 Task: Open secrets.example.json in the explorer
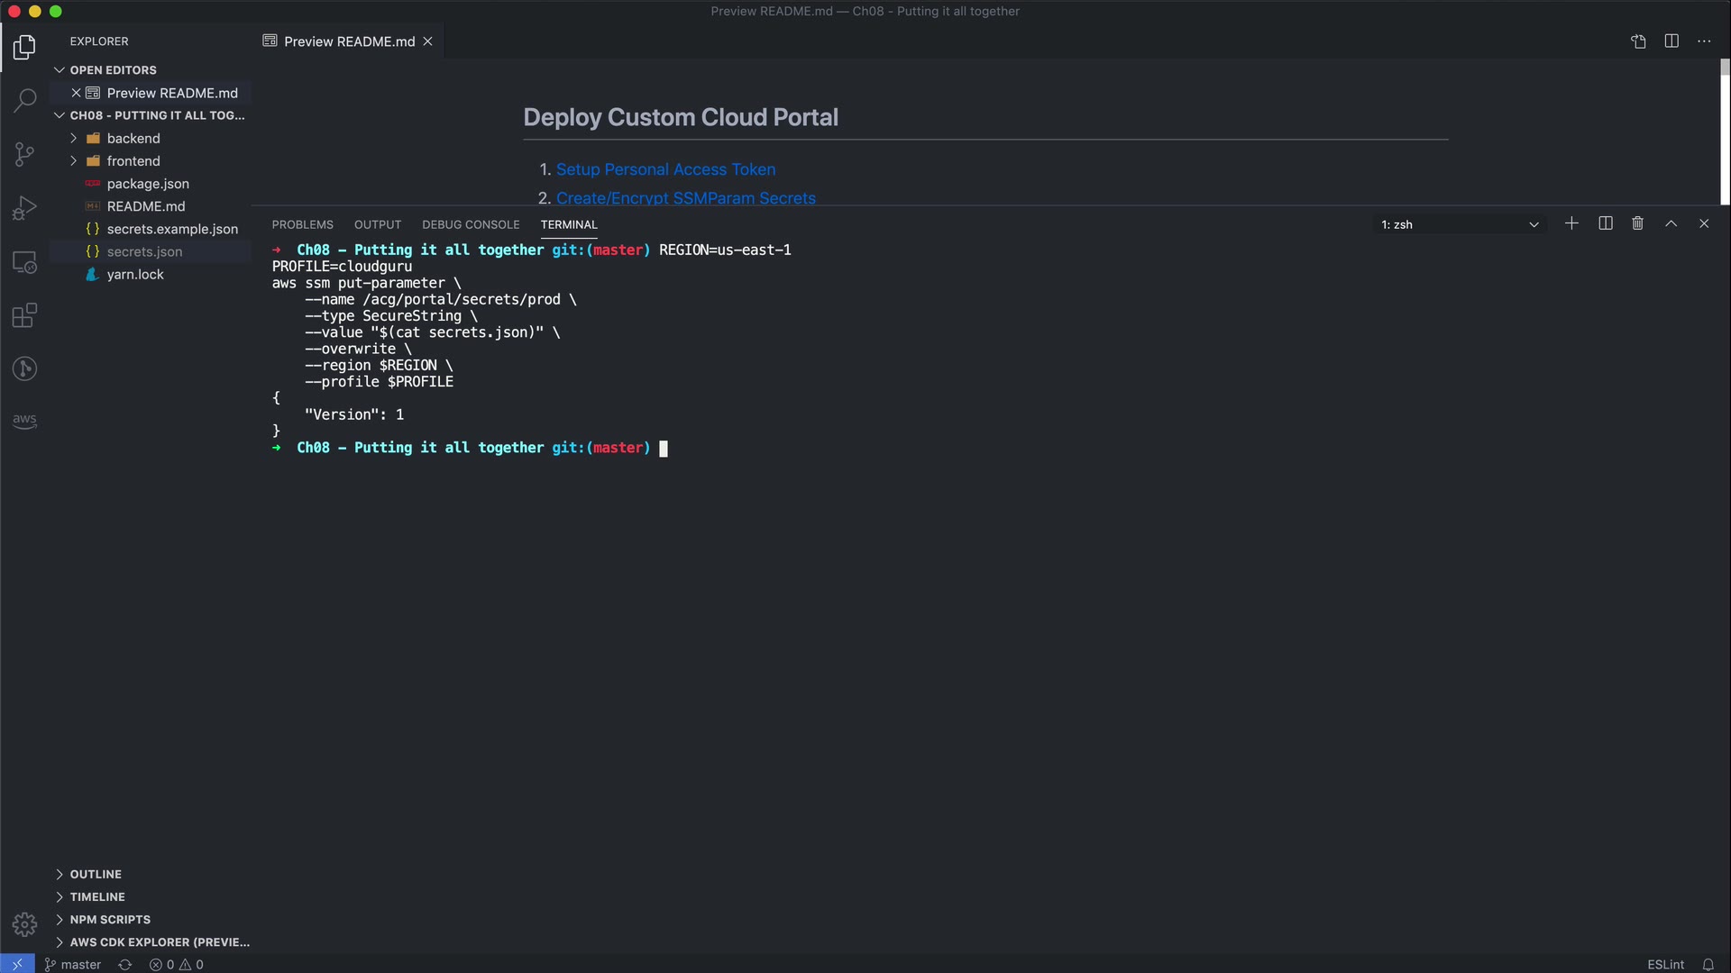pos(172,229)
